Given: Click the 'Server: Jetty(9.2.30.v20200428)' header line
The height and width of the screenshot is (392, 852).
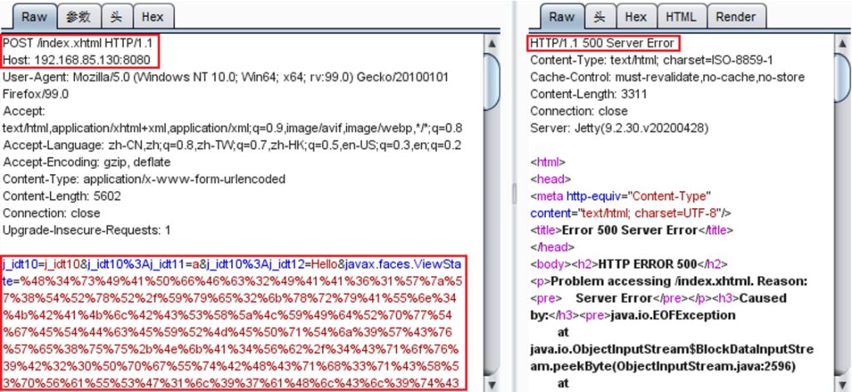Looking at the screenshot, I should point(619,128).
